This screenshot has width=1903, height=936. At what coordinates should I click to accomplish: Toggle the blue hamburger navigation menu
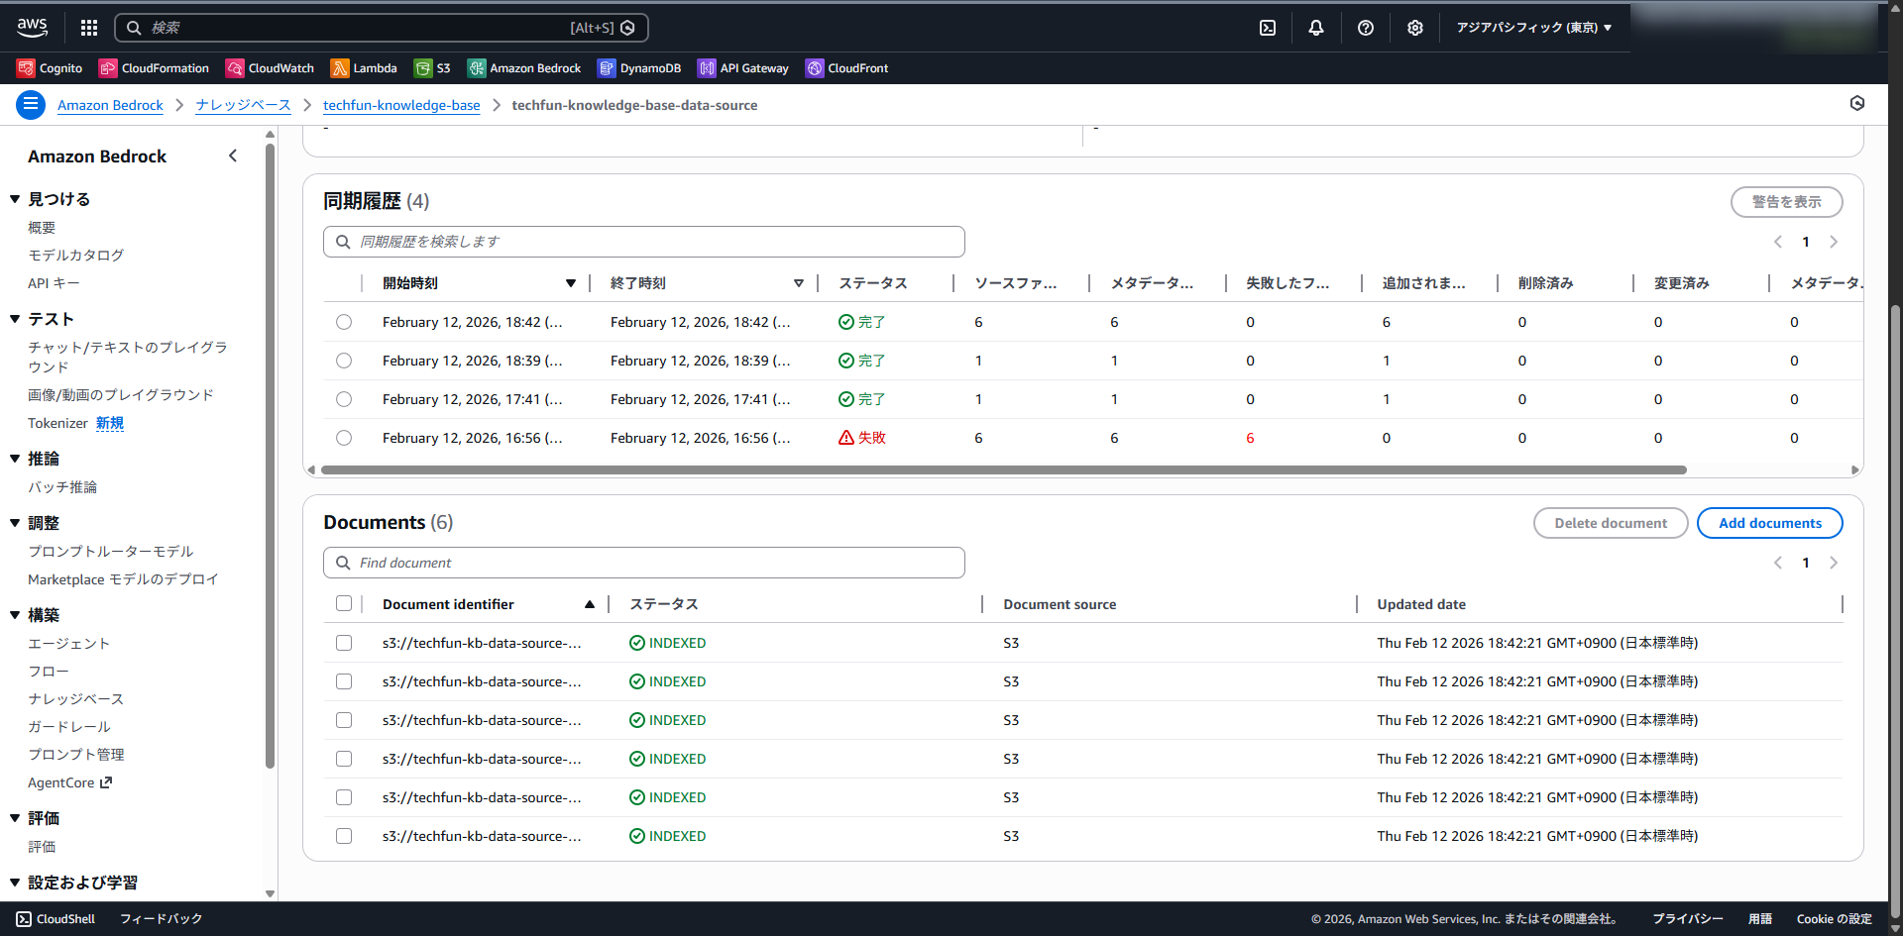point(31,104)
